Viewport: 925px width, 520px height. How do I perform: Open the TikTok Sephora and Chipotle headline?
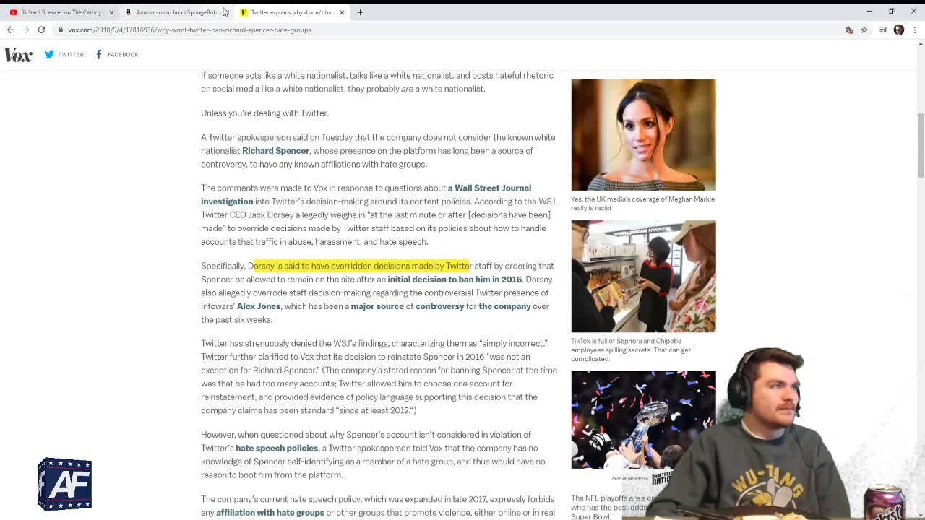(630, 350)
